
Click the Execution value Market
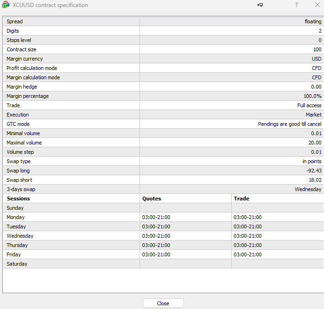313,115
